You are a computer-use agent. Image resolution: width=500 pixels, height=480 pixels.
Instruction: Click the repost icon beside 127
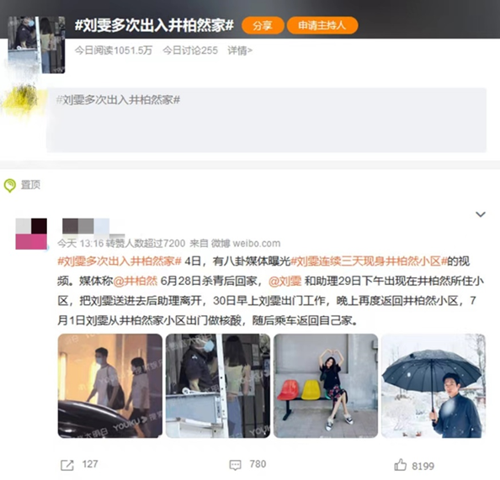pyautogui.click(x=67, y=466)
